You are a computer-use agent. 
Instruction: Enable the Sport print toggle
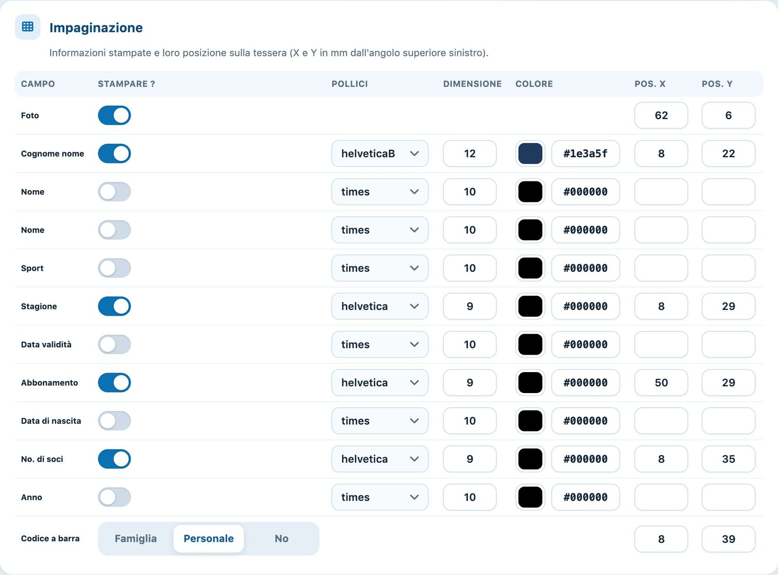tap(114, 268)
